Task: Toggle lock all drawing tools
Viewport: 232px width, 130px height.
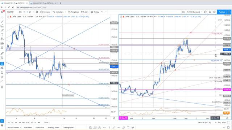Action: point(2,72)
